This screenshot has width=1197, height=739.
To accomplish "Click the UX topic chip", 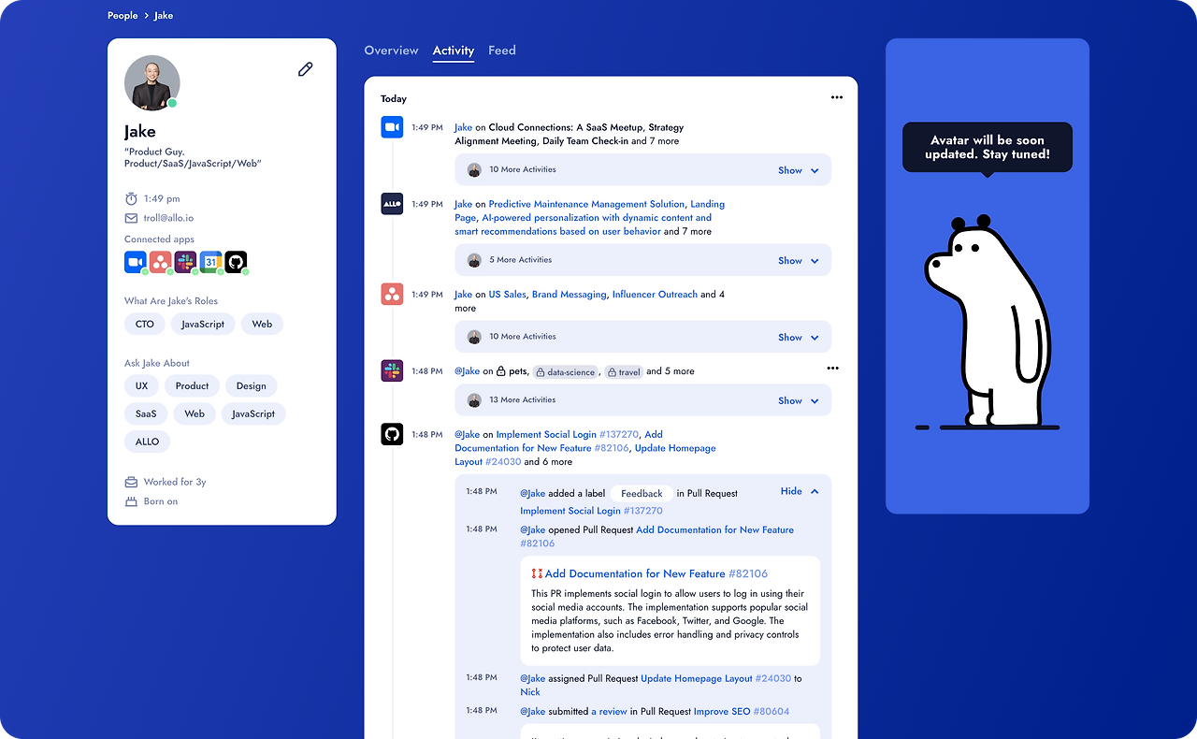I will click(142, 385).
